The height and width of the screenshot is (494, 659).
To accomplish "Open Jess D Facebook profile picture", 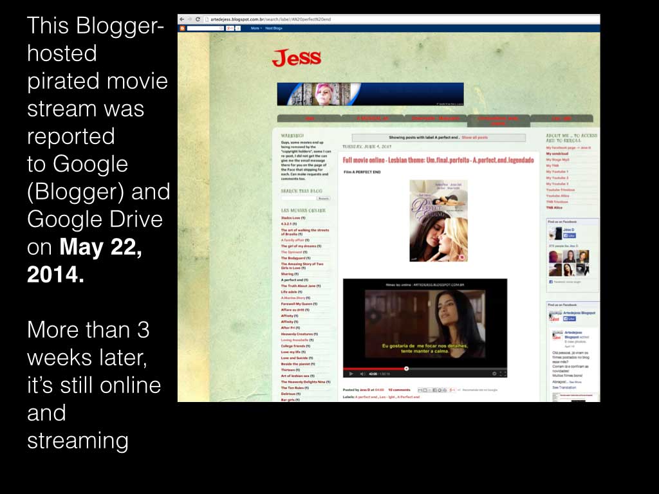I will click(555, 233).
